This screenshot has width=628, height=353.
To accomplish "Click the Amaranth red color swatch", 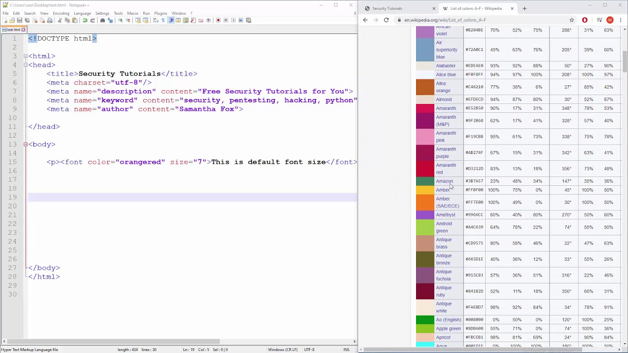I will pos(425,169).
